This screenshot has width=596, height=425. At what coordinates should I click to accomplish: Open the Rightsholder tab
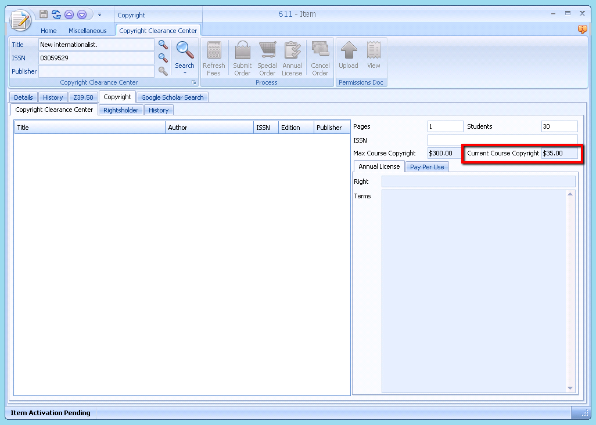(x=121, y=110)
